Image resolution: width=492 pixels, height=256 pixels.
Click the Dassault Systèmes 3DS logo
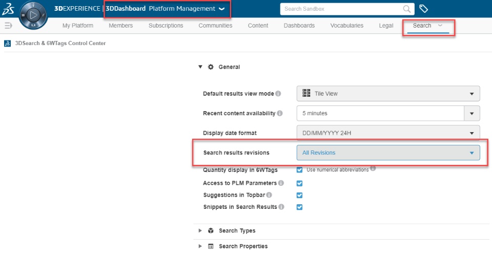click(9, 9)
